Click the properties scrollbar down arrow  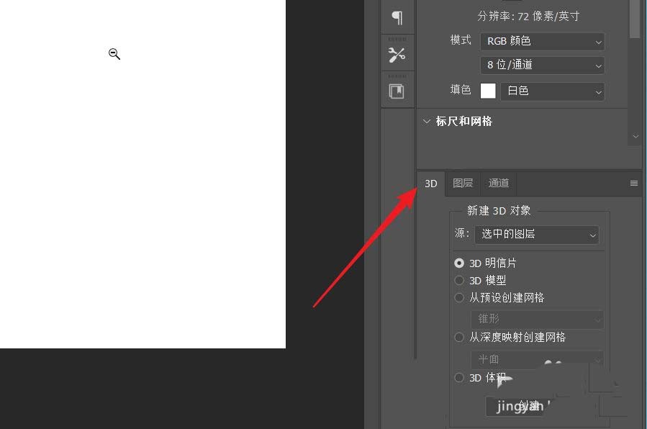[635, 137]
